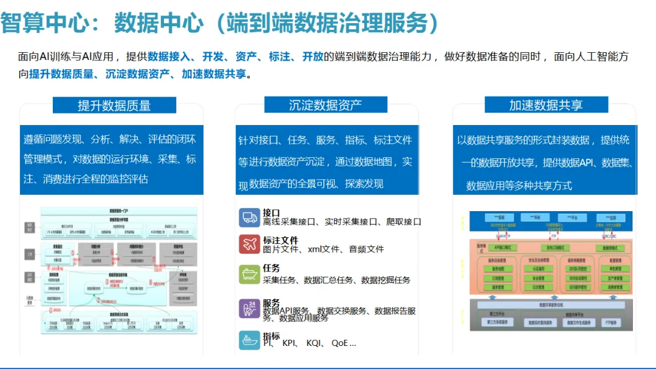Click the green 发布订阅模式 box
The width and height of the screenshot is (656, 369).
tap(555, 248)
